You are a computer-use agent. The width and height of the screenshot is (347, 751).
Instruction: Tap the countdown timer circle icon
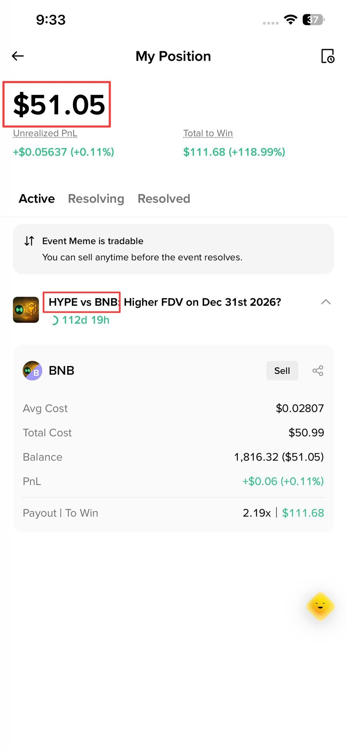point(53,320)
